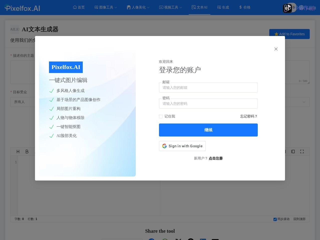
Task: Click the AI创作 app icon in header
Action: pyautogui.click(x=287, y=8)
